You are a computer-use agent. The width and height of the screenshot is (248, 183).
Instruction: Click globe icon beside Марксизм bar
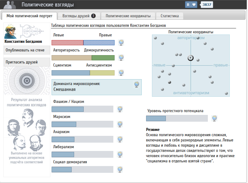pos(120,124)
